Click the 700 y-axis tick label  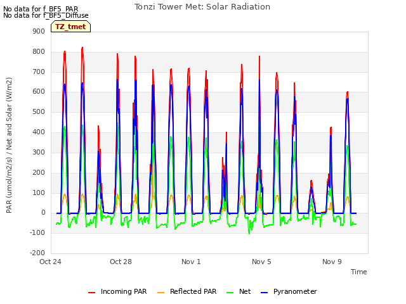point(39,72)
